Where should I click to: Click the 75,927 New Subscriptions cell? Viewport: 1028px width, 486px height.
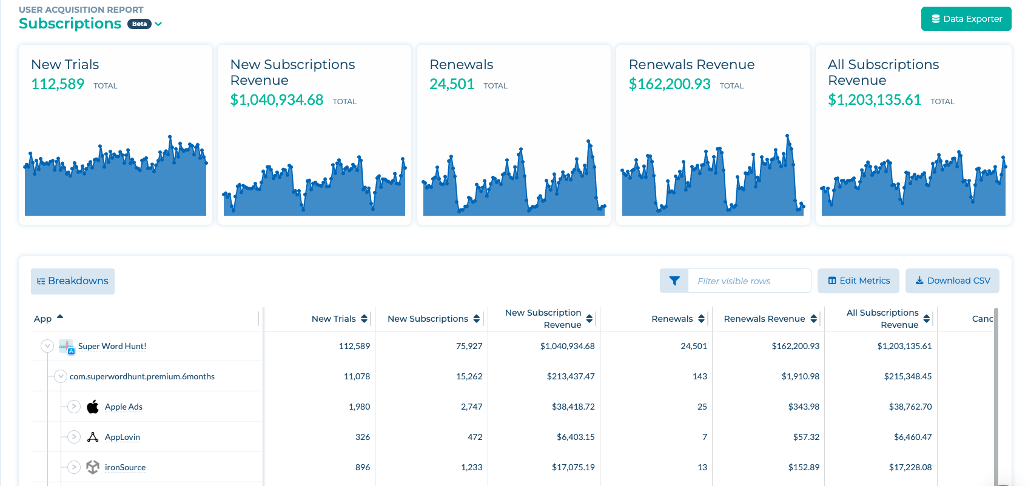469,346
